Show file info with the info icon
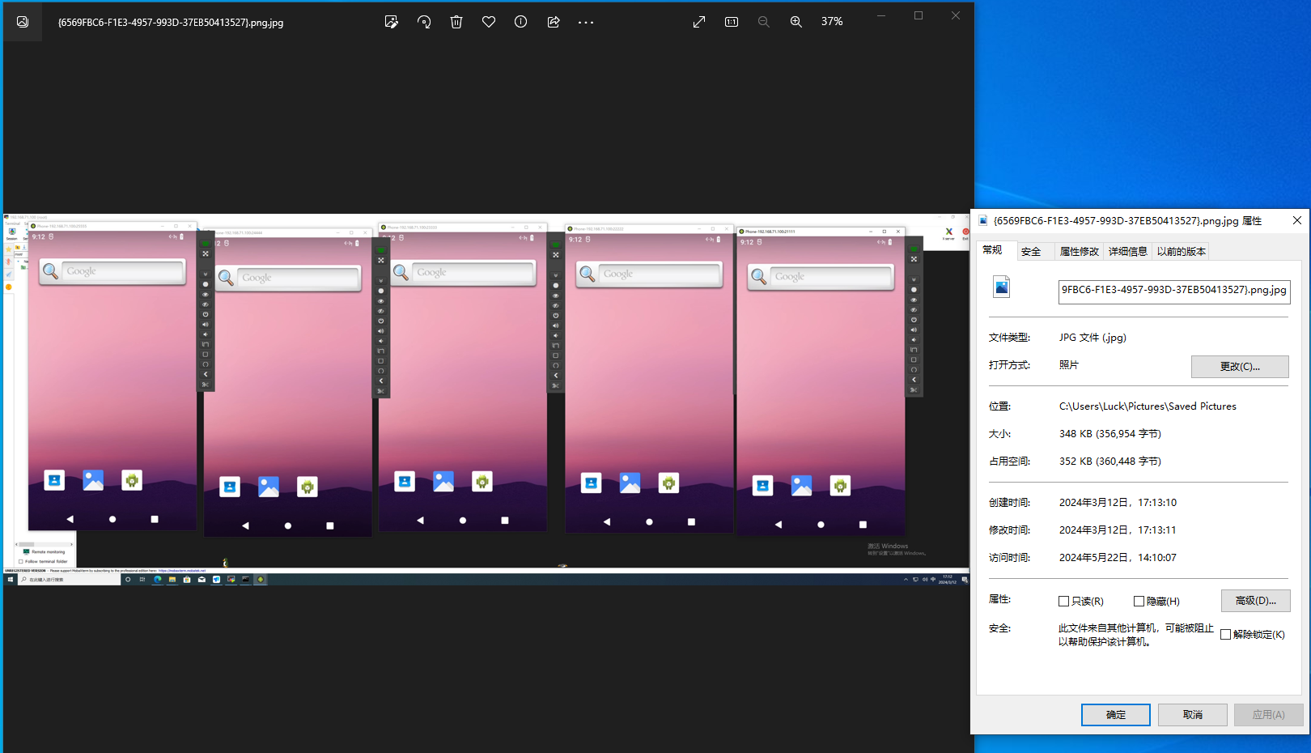 pos(521,22)
